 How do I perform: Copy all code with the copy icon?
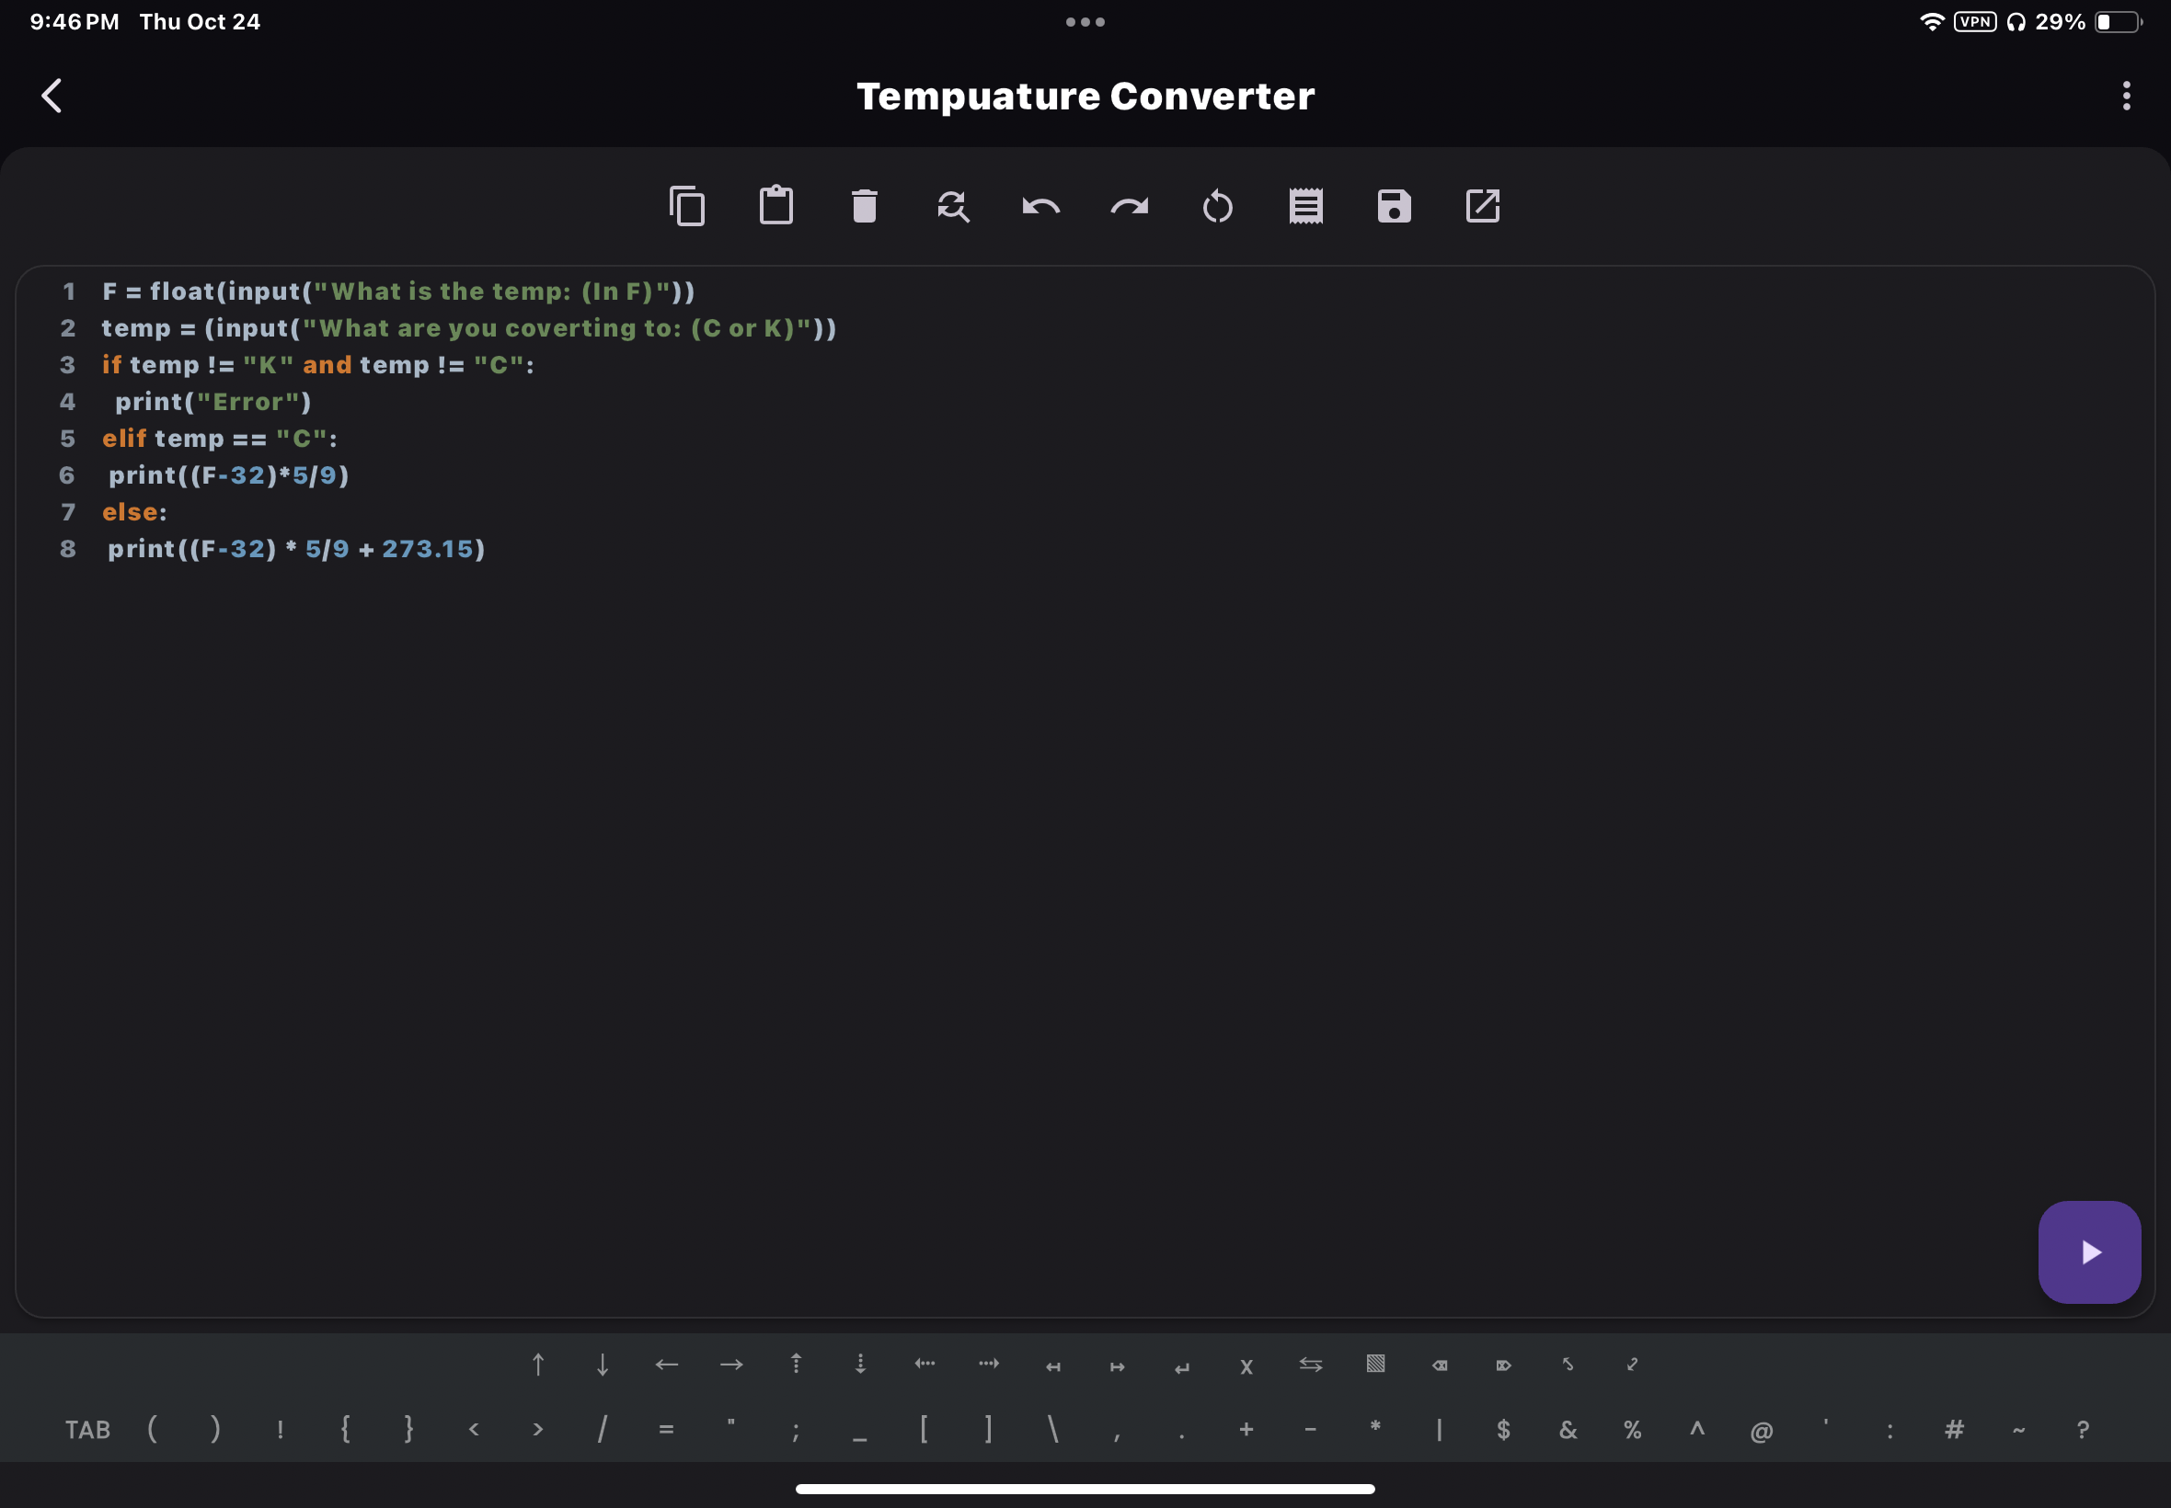coord(687,206)
